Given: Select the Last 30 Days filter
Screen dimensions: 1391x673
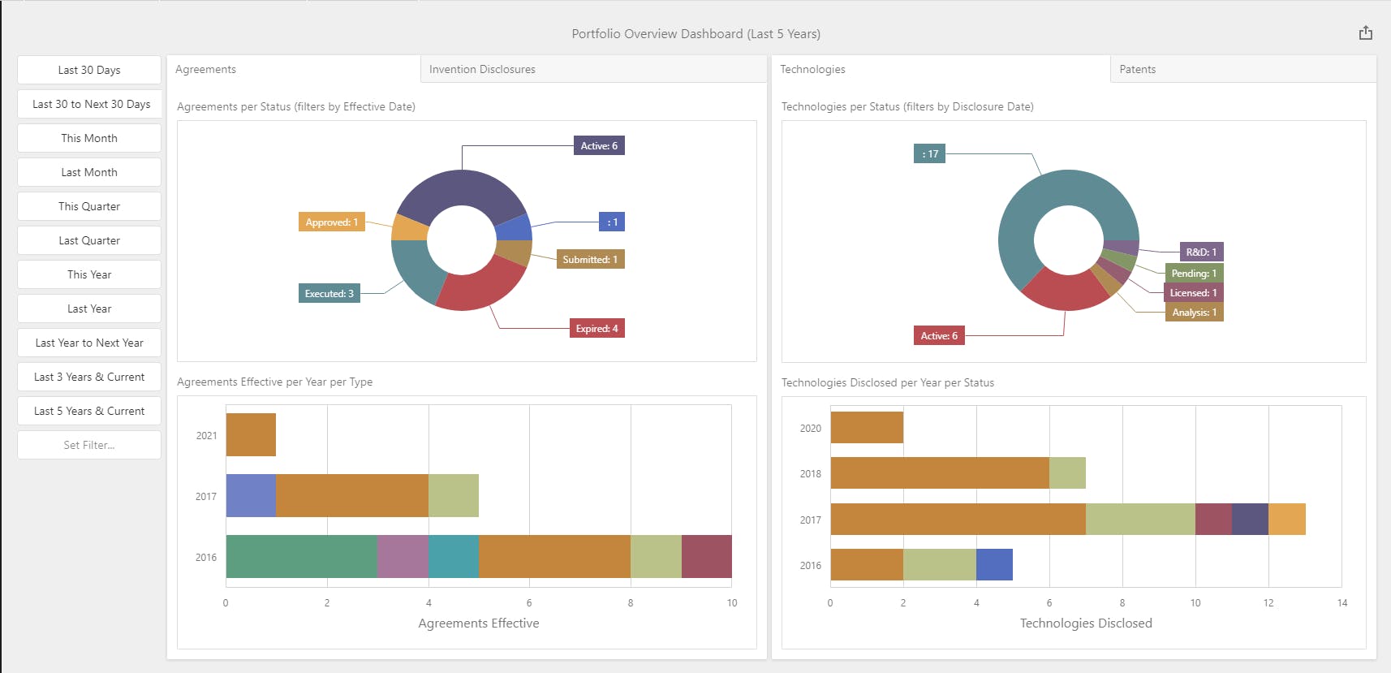Looking at the screenshot, I should [89, 70].
